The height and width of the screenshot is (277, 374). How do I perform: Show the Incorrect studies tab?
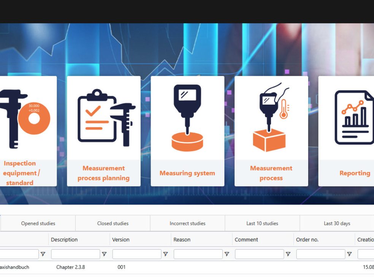[187, 223]
